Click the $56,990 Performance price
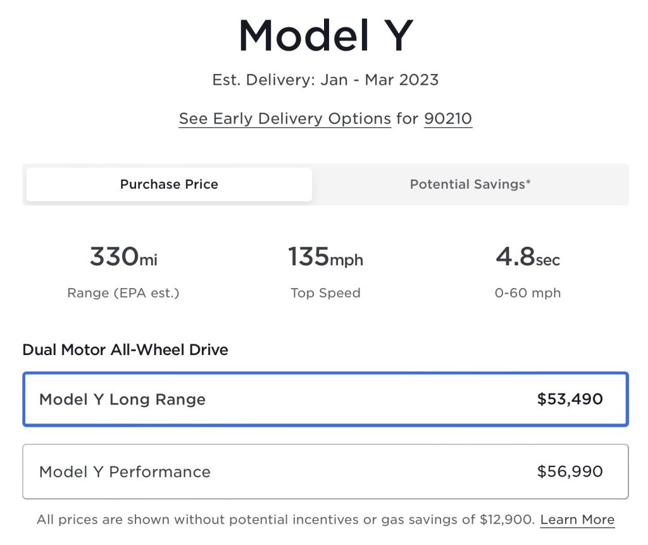 [570, 472]
